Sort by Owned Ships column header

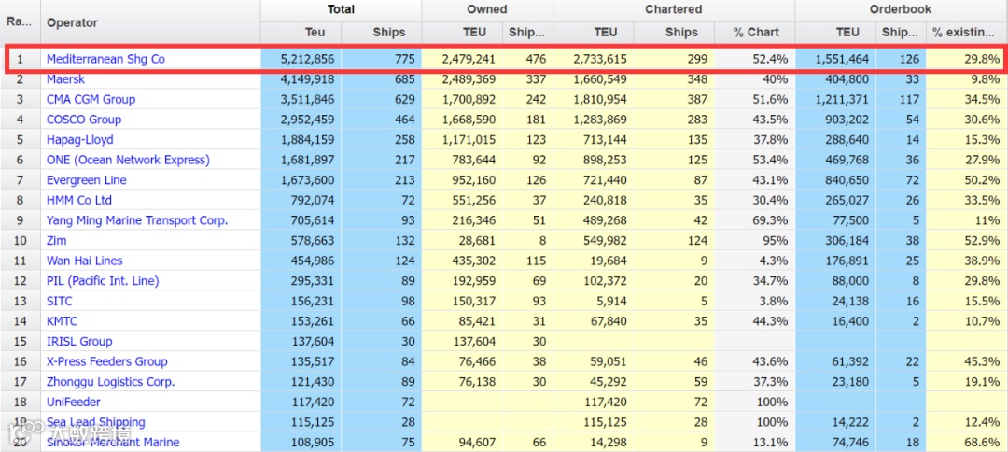[x=527, y=33]
